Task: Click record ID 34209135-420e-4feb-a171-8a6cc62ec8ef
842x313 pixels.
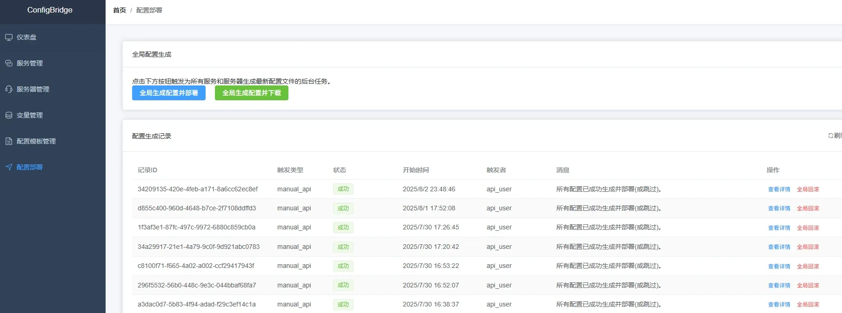Action: [x=198, y=189]
